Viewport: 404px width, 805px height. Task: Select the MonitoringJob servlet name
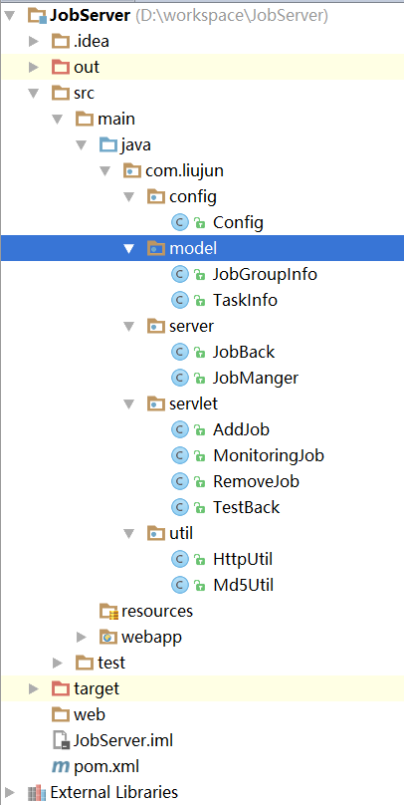pos(269,456)
